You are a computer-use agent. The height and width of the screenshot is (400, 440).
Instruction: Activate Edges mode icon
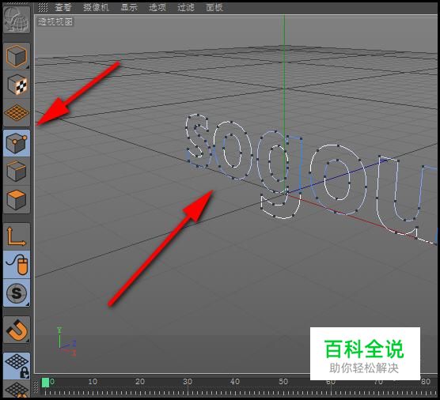17,172
